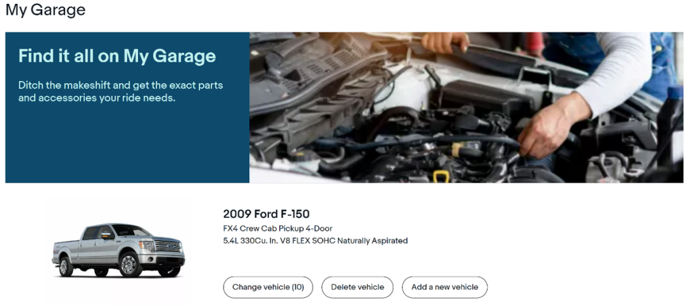Click the truck's rear wheel
The width and height of the screenshot is (690, 306).
point(66,267)
